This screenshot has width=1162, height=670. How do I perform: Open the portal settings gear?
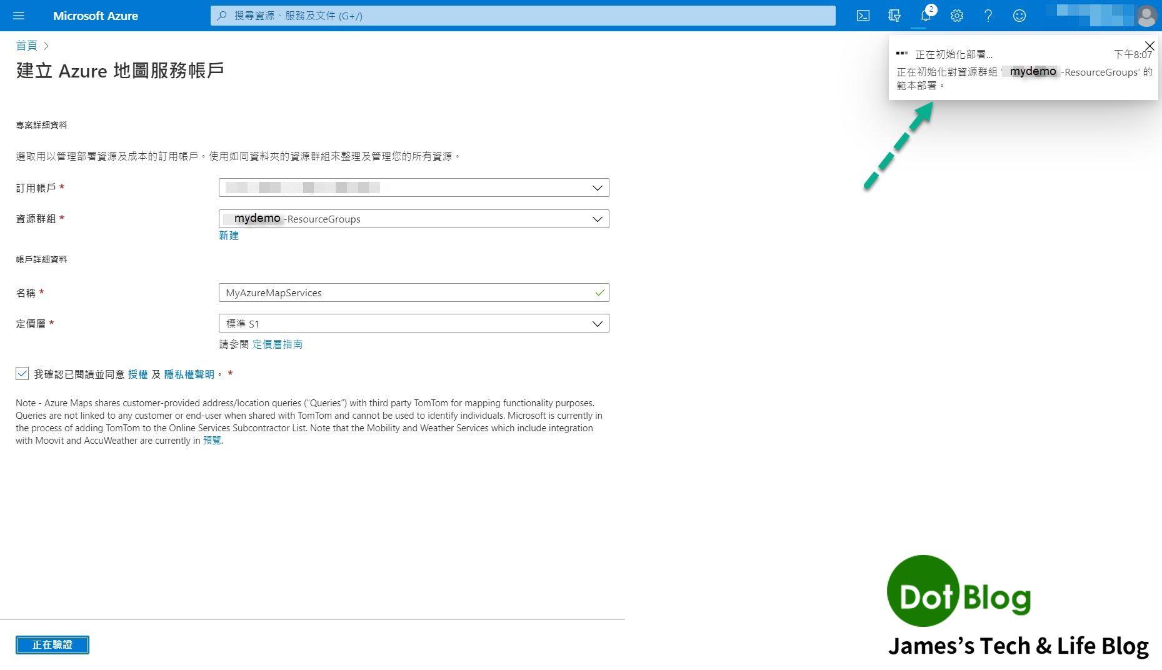point(956,16)
